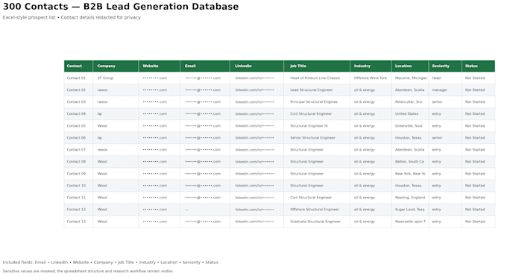This screenshot has height=276, width=507.
Task: Click the Seniority column header
Action: 445,66
